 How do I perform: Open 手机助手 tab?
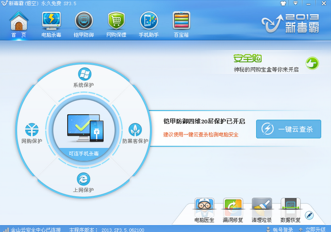[x=149, y=24]
